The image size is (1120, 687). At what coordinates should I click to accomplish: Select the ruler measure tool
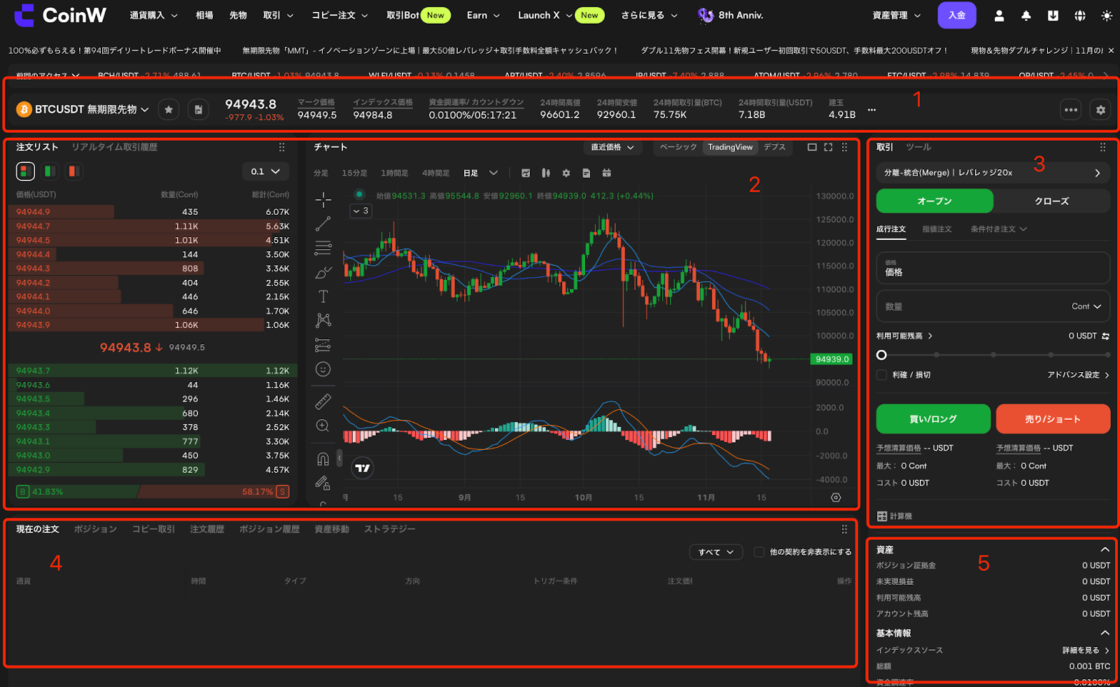point(323,402)
